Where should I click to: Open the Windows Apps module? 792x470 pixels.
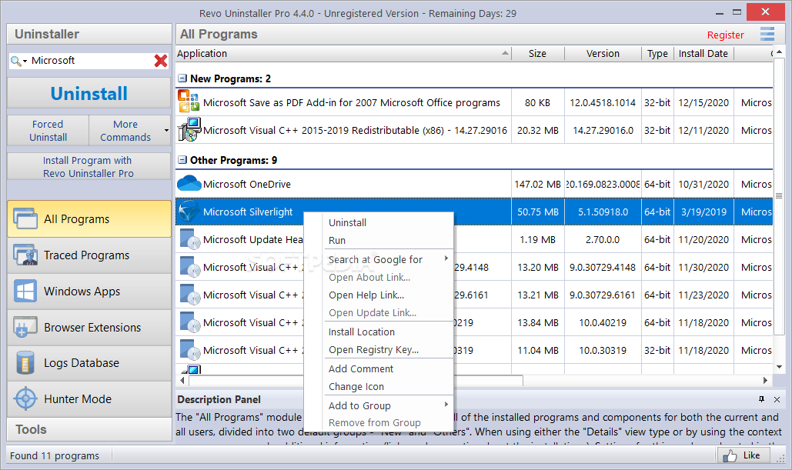(x=89, y=292)
